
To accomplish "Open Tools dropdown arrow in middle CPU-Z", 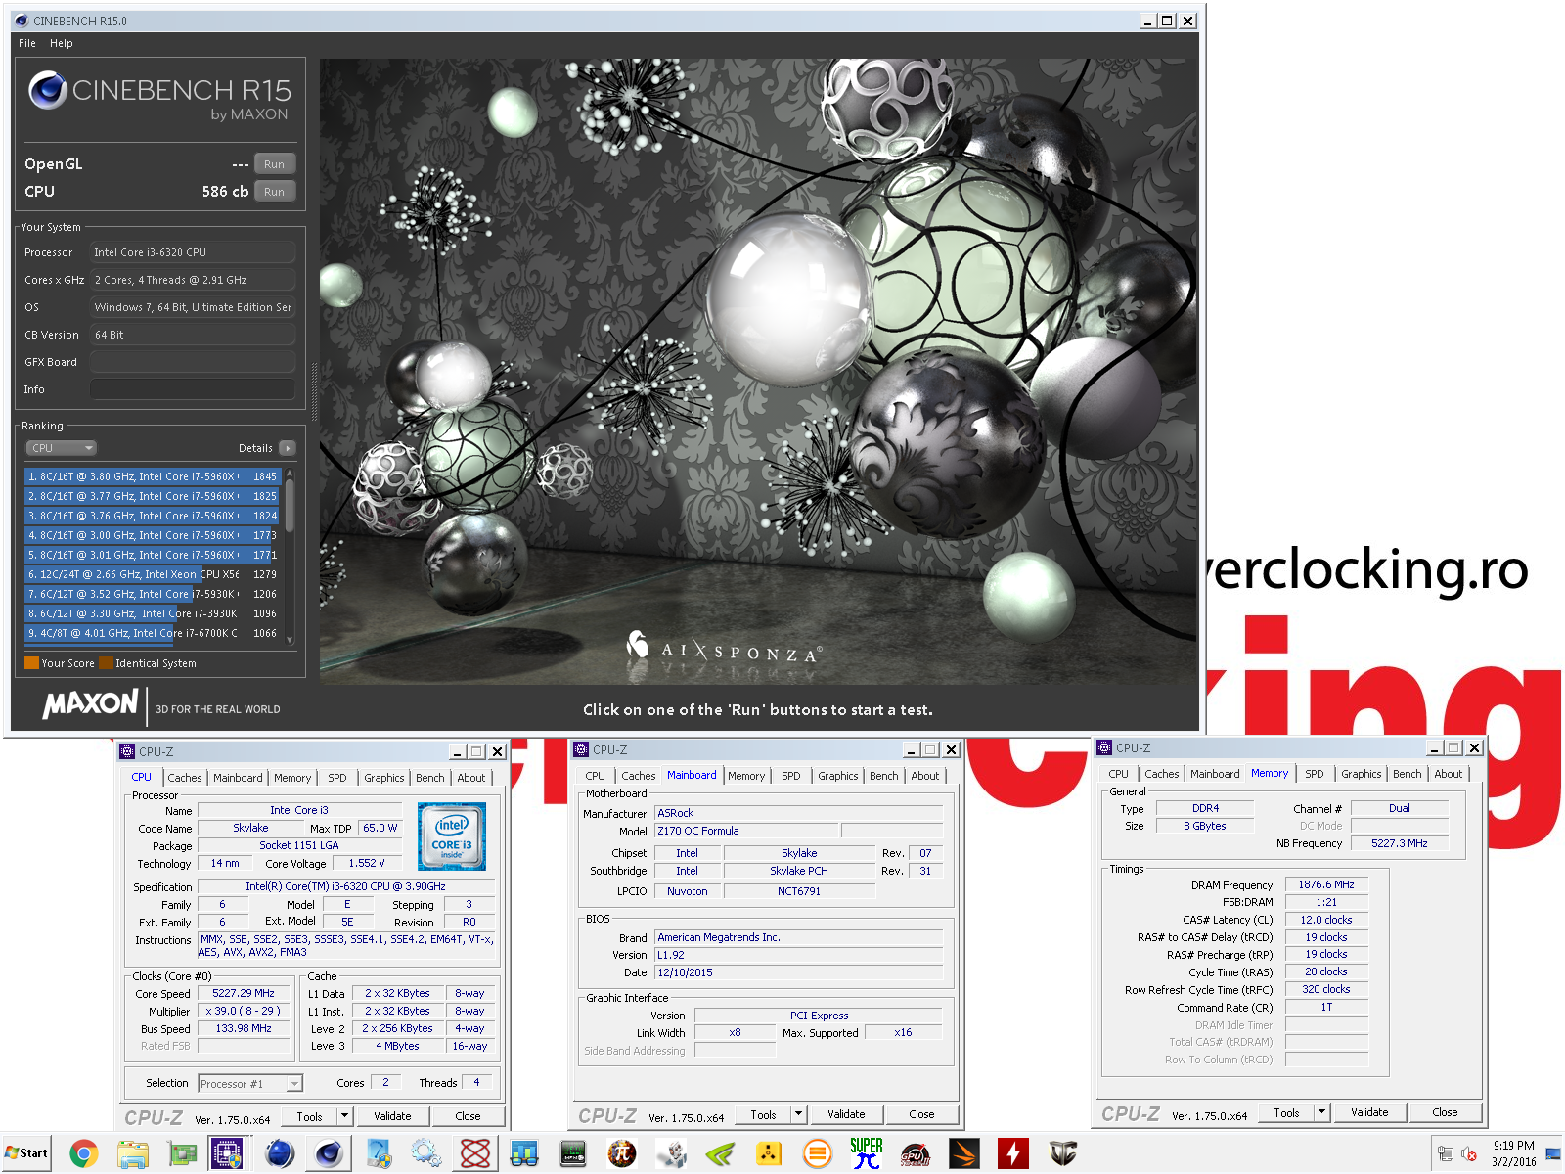I will 798,1114.
